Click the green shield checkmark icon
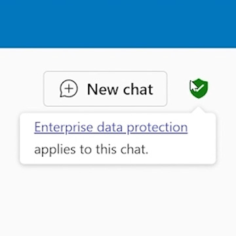This screenshot has height=236, width=236. 199,88
